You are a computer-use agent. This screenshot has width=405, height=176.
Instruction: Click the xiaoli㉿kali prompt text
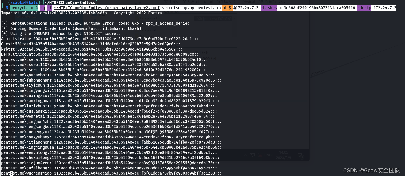[24, 3]
